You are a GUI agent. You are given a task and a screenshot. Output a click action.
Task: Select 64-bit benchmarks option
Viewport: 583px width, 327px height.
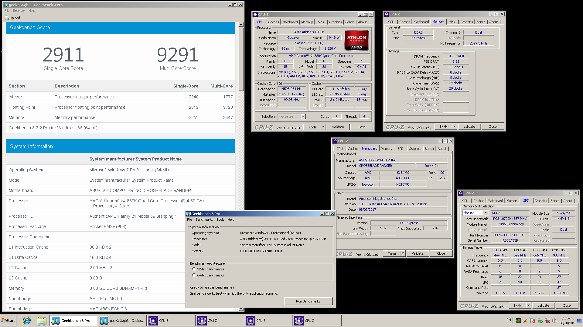[194, 275]
